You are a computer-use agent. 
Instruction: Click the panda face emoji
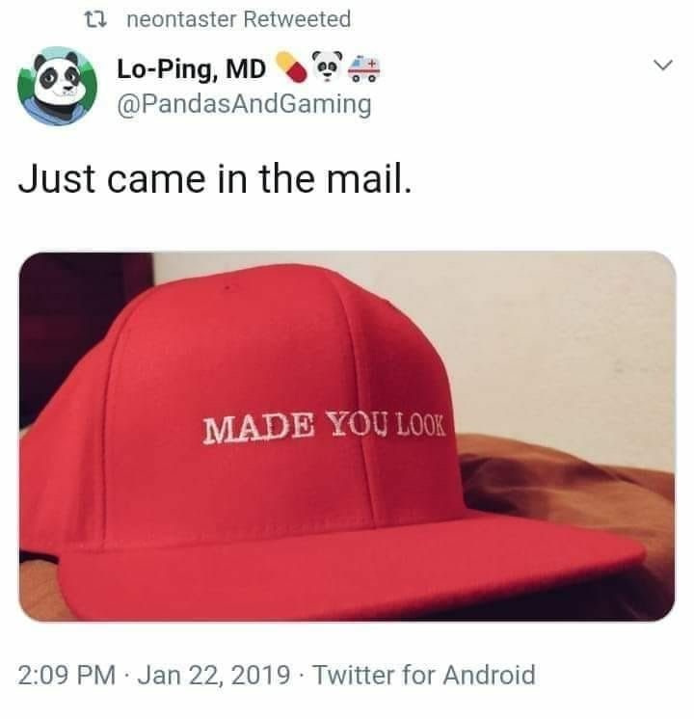(x=327, y=67)
